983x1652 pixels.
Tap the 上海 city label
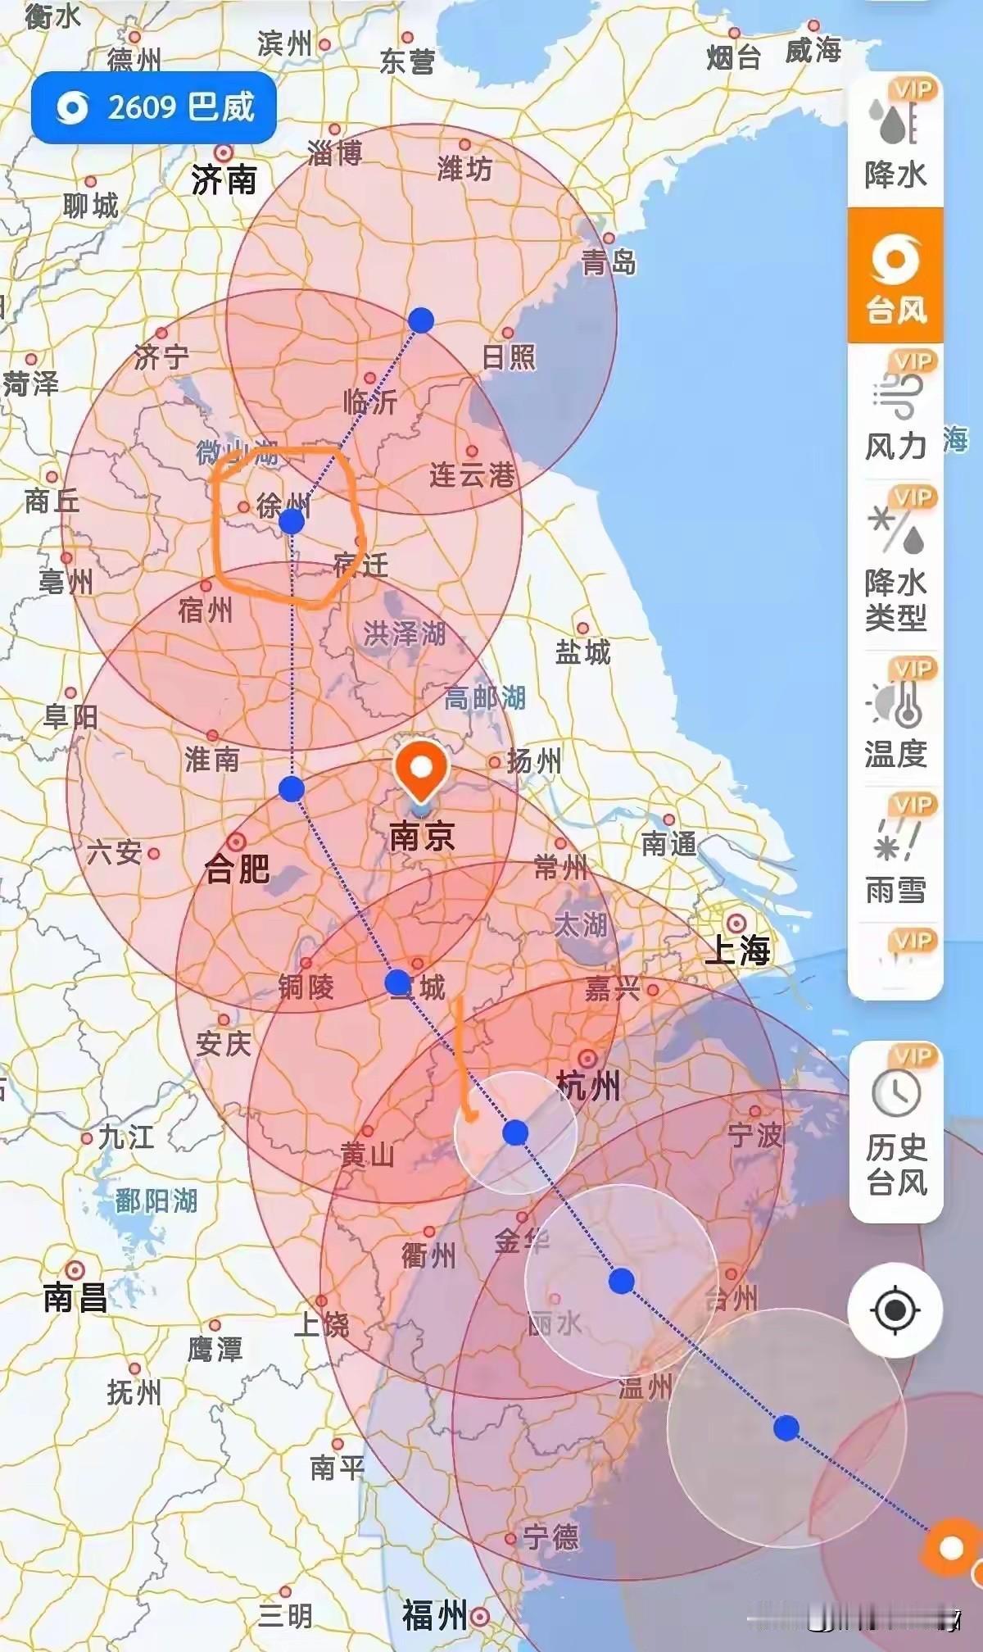(x=737, y=950)
